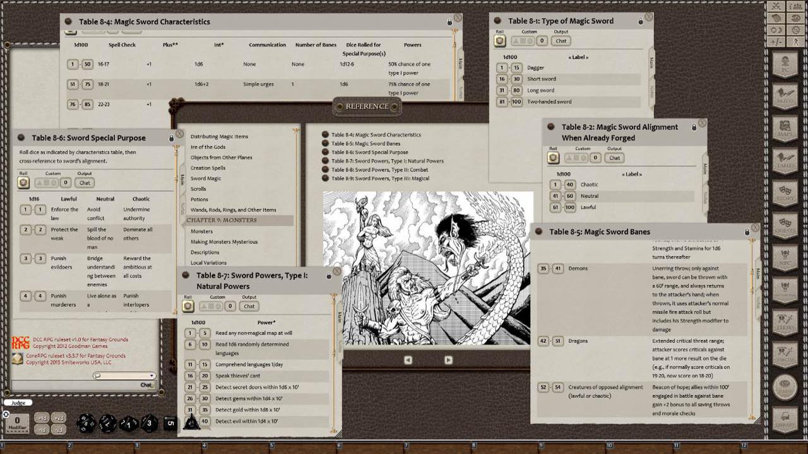The image size is (808, 454).
Task: Toggle the lock on Magic Sword Banes window
Action: 747,232
